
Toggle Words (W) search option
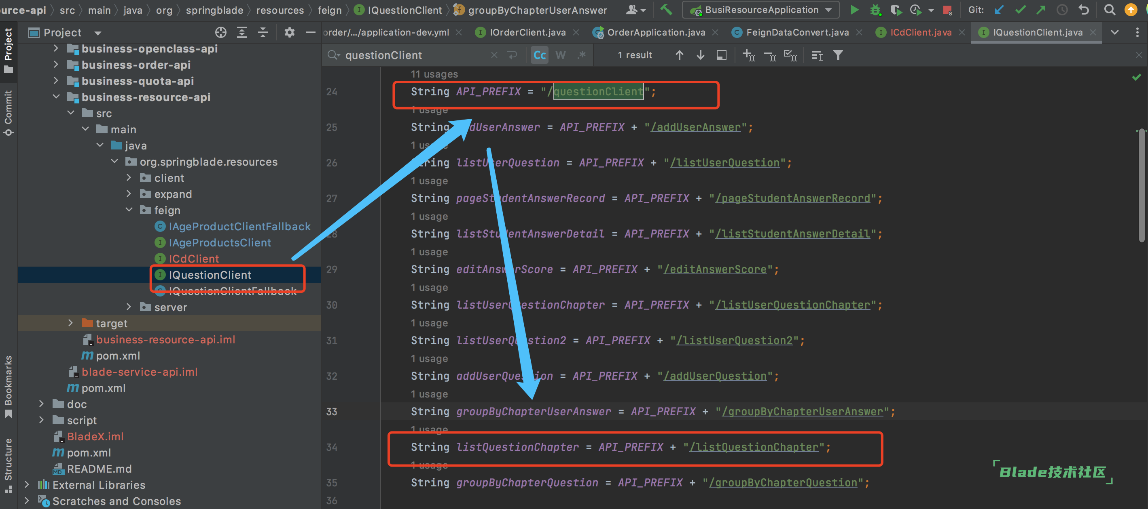click(560, 55)
